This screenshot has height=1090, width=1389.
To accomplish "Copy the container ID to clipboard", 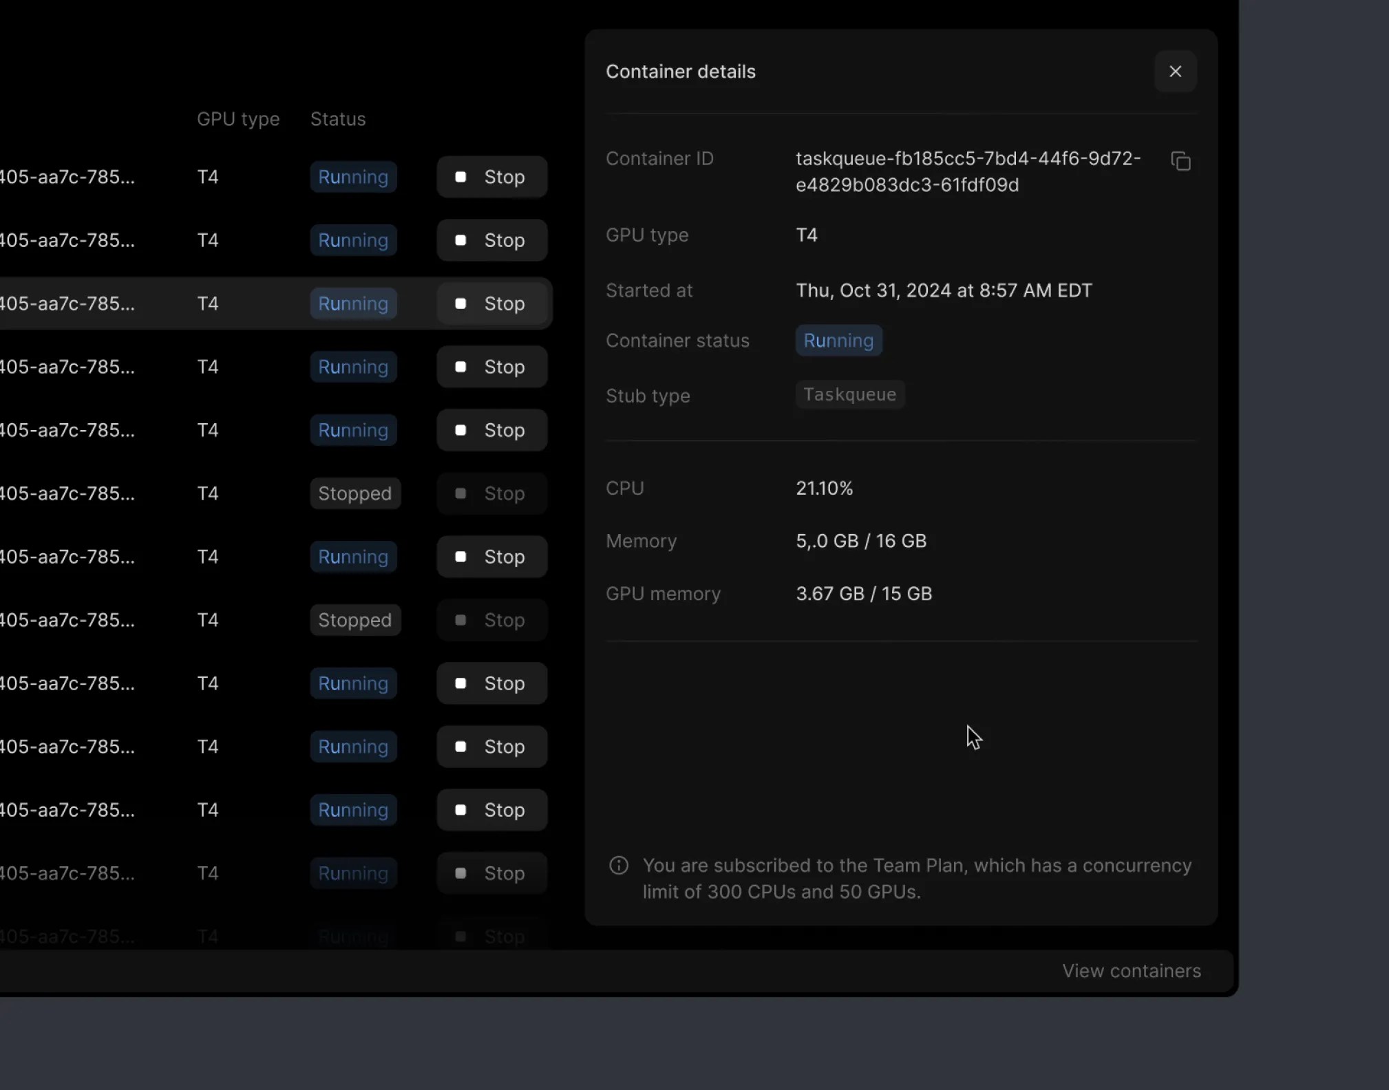I will pos(1181,160).
